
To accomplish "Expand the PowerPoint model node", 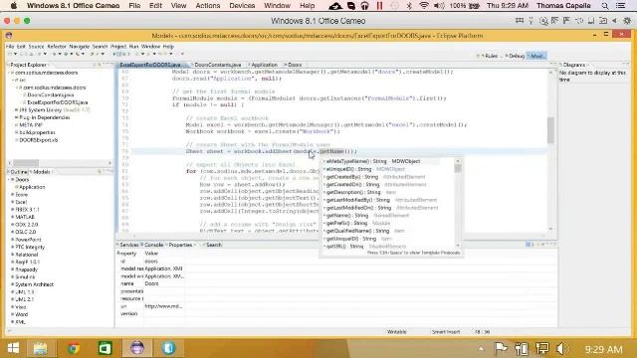I will (x=13, y=240).
